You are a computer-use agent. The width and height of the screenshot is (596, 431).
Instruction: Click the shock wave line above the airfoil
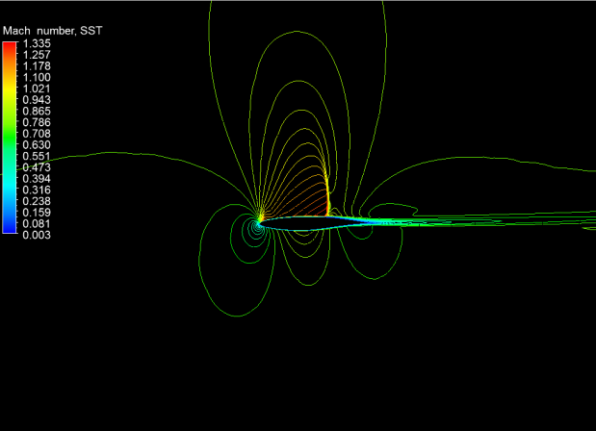coord(328,192)
